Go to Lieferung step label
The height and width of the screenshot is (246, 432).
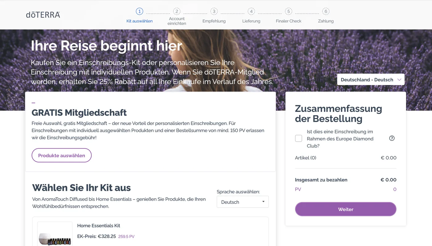(251, 21)
